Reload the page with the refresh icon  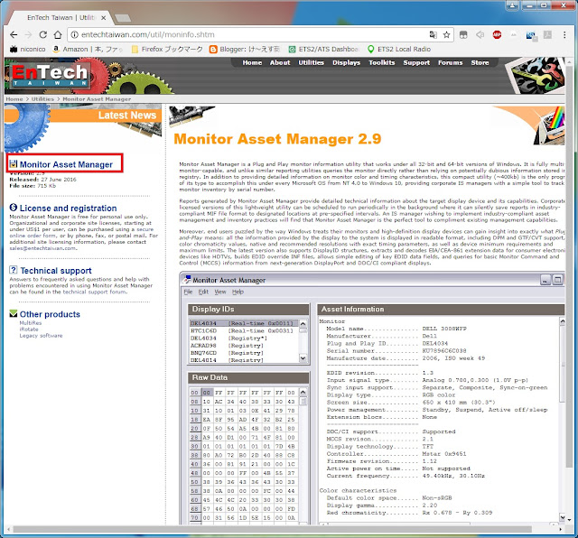coord(43,34)
